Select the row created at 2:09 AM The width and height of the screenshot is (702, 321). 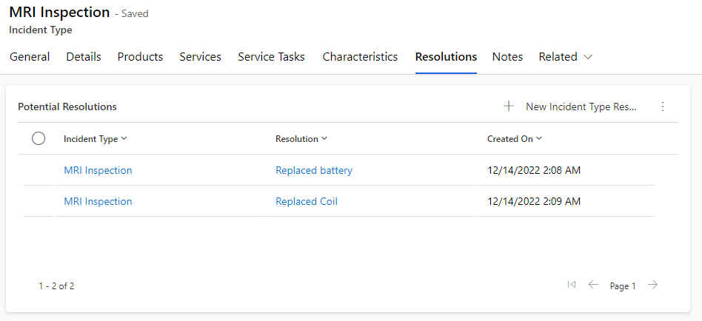[39, 201]
